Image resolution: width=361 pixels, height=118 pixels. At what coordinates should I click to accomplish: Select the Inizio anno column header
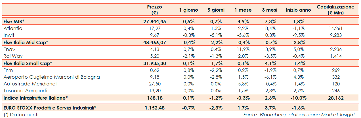coord(298,10)
